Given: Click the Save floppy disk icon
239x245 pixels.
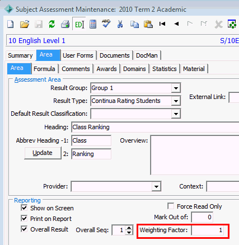Looking at the screenshot, I should pyautogui.click(x=39, y=24).
